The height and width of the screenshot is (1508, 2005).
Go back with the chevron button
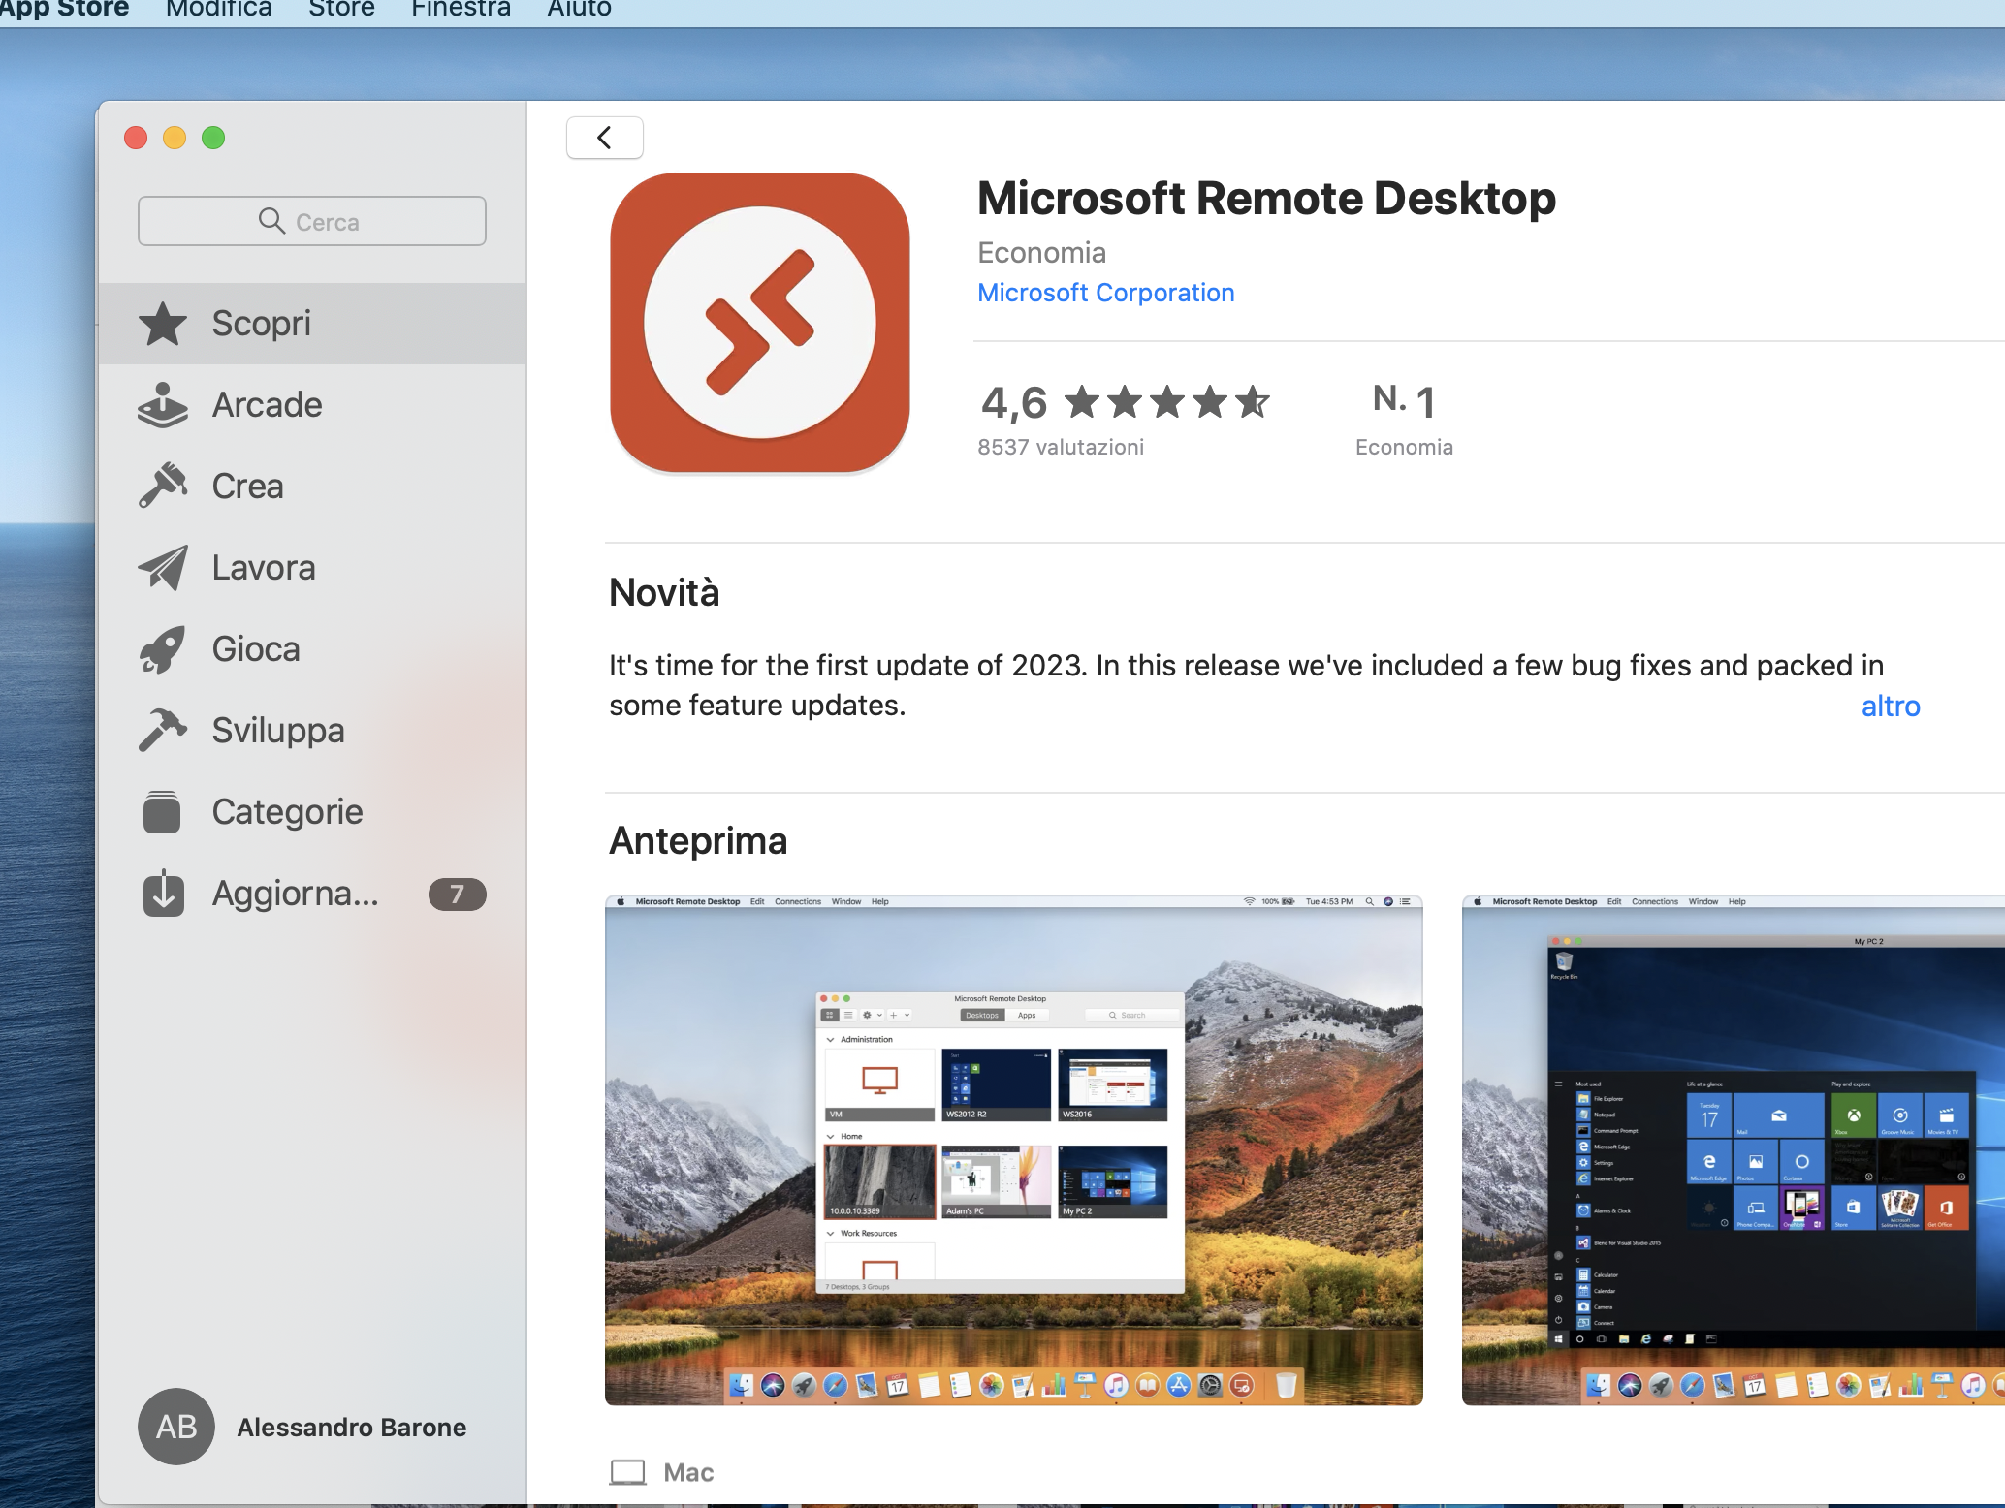[604, 138]
